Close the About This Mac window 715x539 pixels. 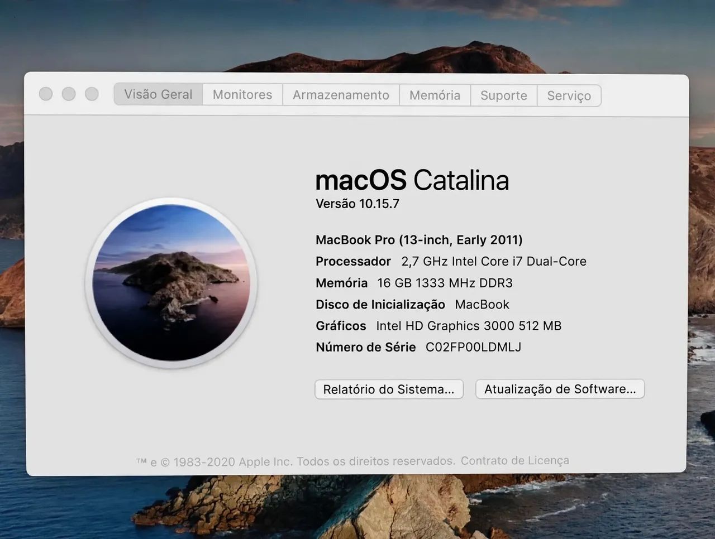coord(46,94)
